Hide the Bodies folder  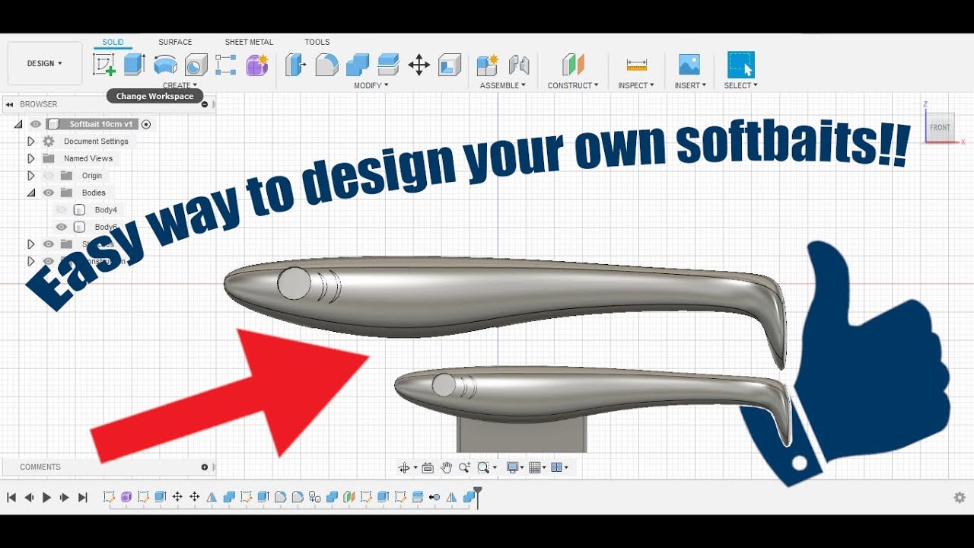point(49,193)
